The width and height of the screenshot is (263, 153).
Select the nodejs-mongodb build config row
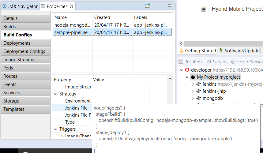tap(72, 25)
